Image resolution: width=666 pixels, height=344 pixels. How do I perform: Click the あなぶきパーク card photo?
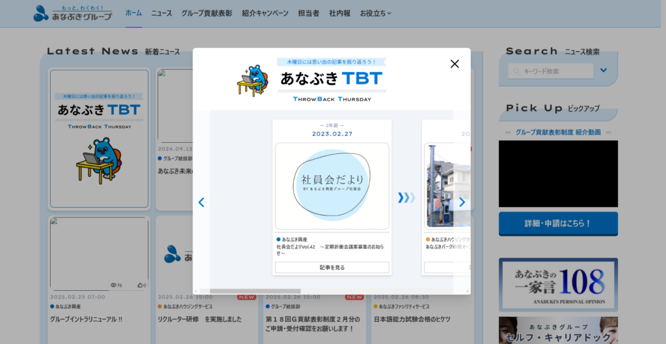(447, 186)
